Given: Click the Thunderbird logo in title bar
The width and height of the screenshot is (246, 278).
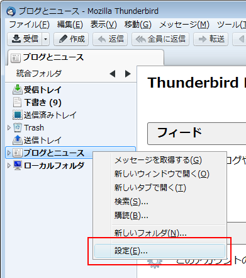Looking at the screenshot, I should (x=11, y=11).
